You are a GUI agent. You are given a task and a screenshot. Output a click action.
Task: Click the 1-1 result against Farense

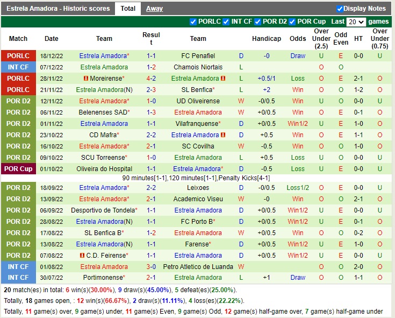151,244
